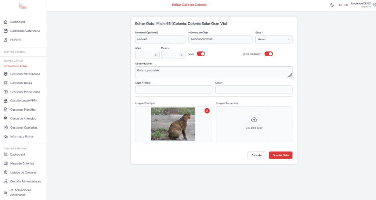Switch language to EN
Viewport: 376px width, 200px height.
(346, 5)
